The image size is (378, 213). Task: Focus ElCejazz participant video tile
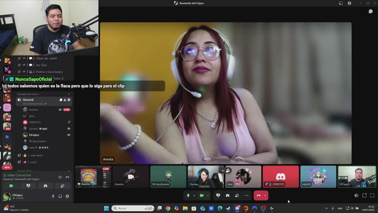tap(357, 177)
